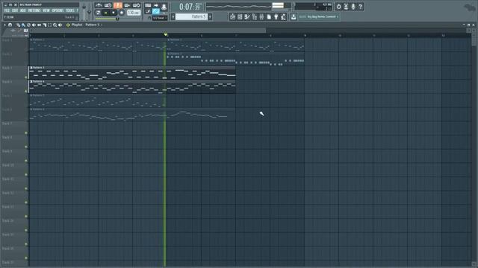Expand the Big Bag Home Content news arrow

338,16
